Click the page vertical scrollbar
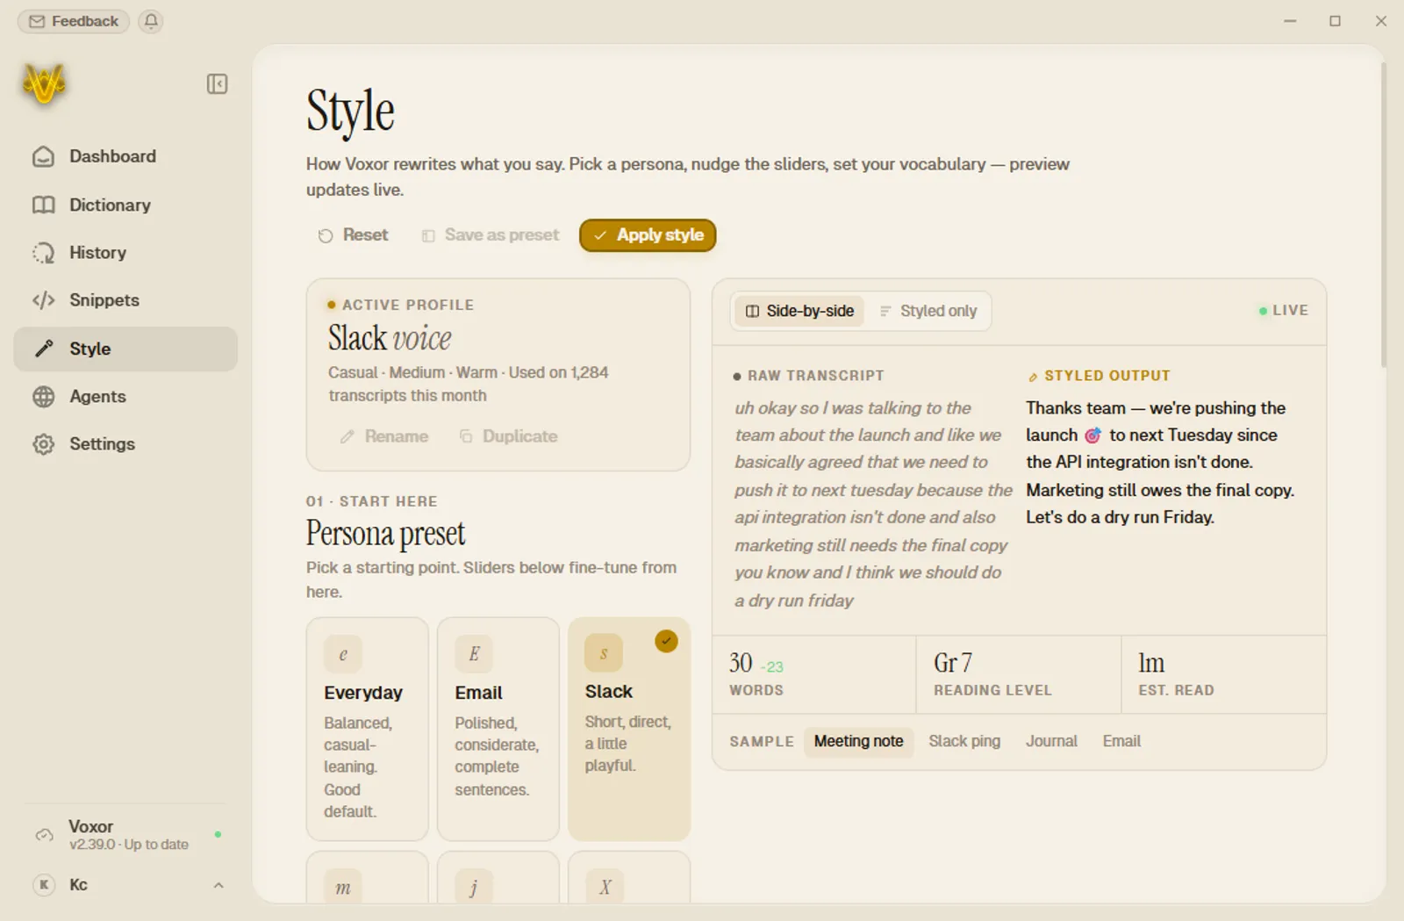The height and width of the screenshot is (921, 1404). 1384,215
